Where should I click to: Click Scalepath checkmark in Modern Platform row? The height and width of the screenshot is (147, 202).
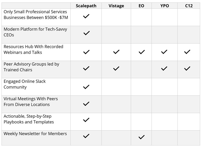[86, 33]
